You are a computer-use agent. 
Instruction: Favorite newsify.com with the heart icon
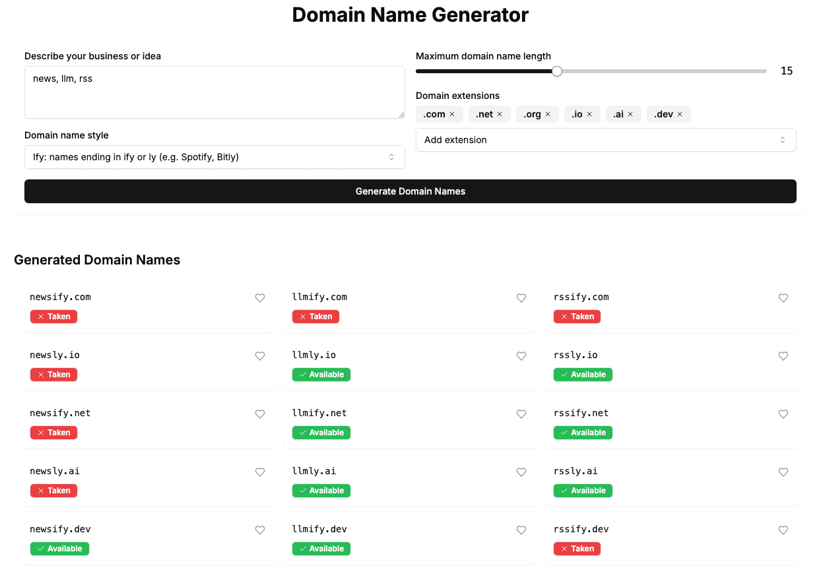(x=260, y=298)
